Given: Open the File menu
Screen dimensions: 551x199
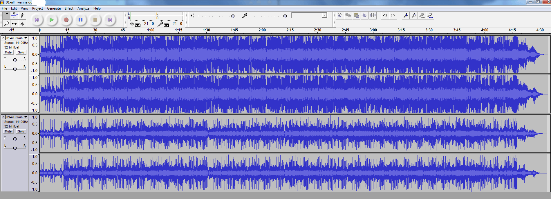Looking at the screenshot, I should pyautogui.click(x=4, y=8).
